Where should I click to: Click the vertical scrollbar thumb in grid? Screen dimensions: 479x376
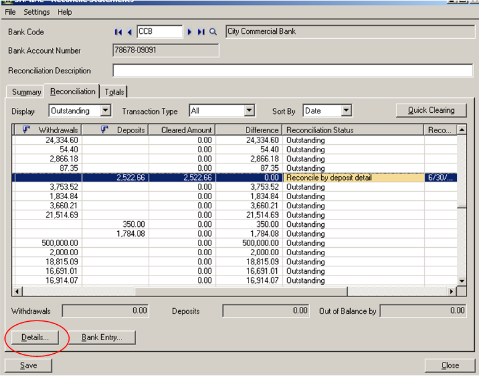462,206
